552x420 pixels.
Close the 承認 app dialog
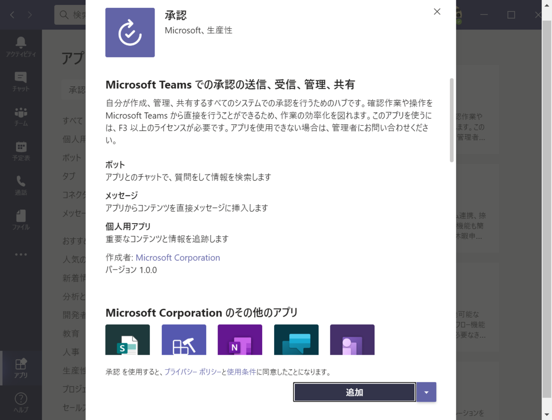[437, 12]
